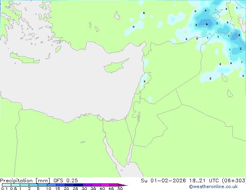This screenshot has height=190, width=246.
Task: Click the 0.1–0.5 mm palest legend swatch
Action: [7, 185]
